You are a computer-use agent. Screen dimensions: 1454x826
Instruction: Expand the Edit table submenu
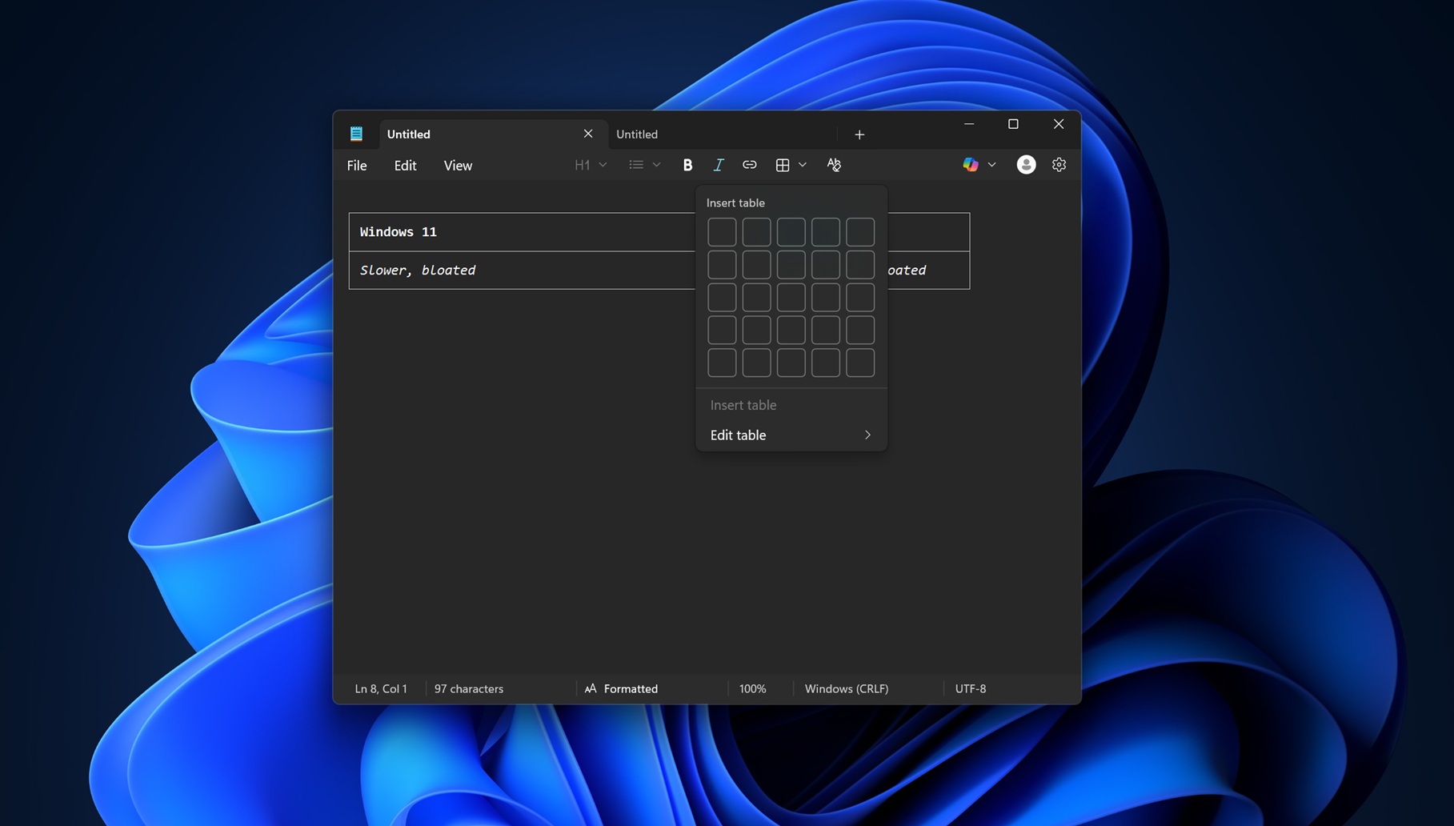[867, 435]
